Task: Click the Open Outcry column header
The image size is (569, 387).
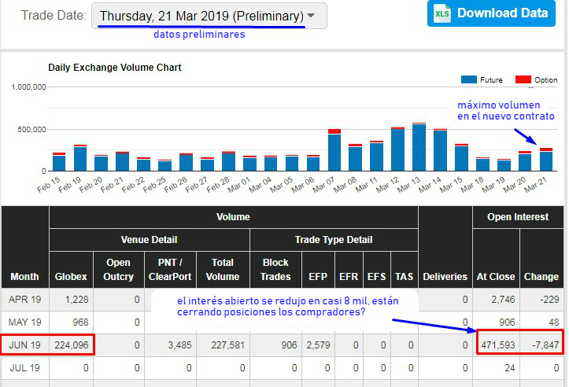Action: point(117,269)
